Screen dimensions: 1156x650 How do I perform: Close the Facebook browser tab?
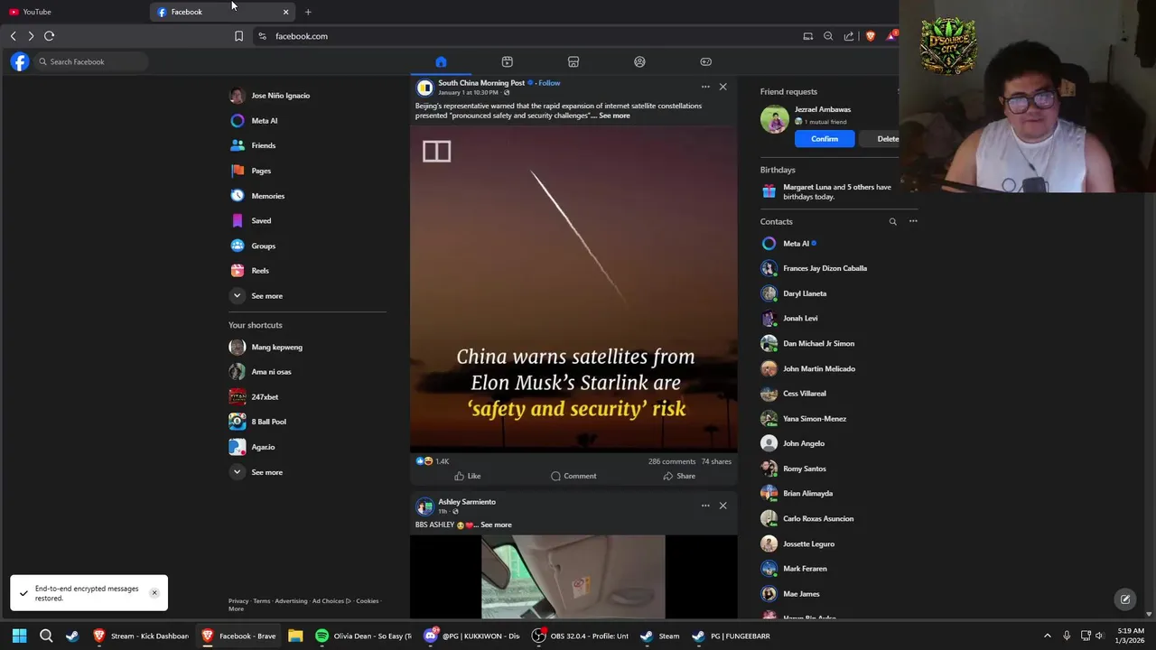[x=285, y=12]
